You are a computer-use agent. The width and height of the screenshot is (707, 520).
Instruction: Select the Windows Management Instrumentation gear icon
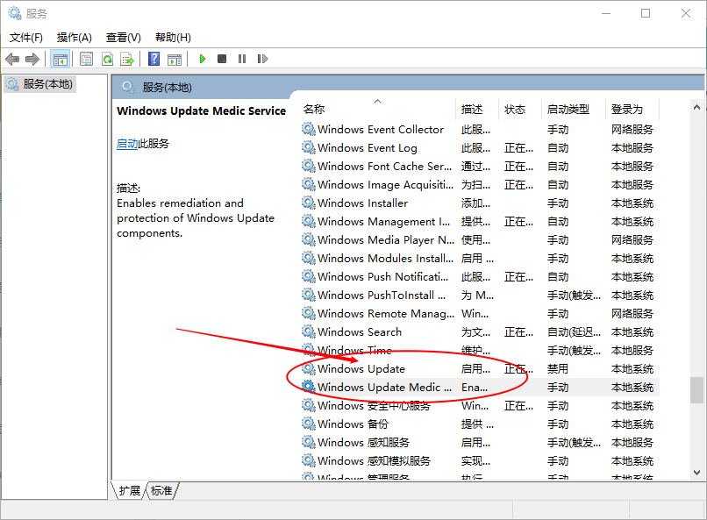[309, 222]
